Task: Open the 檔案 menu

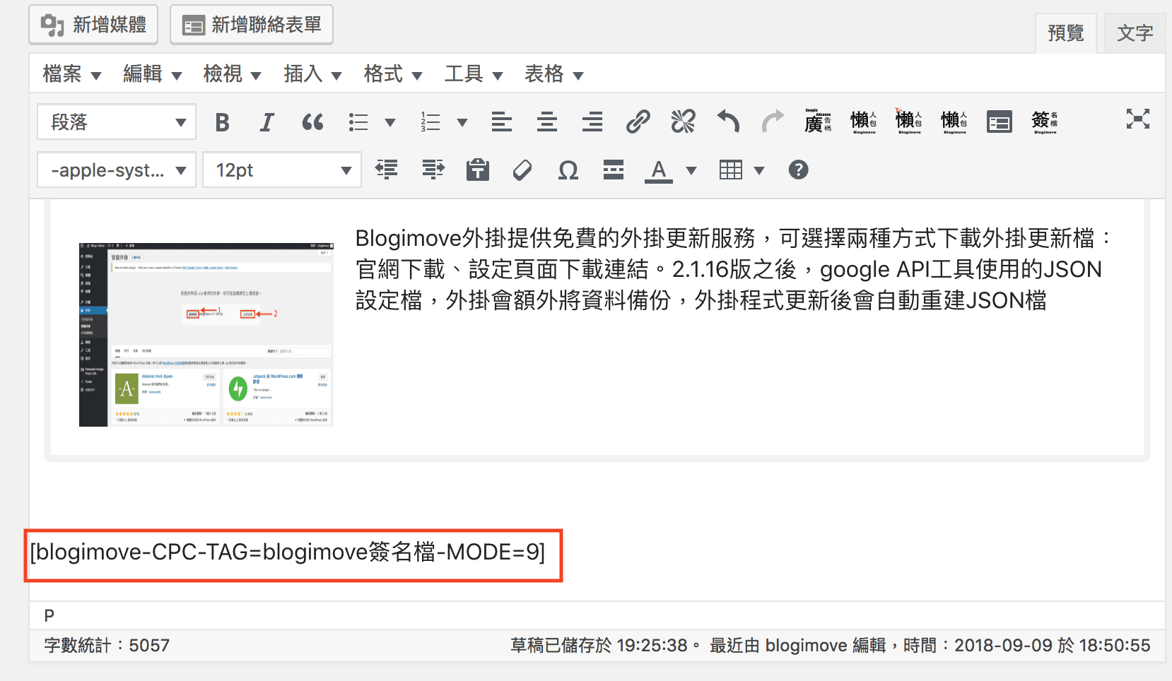Action: [x=72, y=73]
